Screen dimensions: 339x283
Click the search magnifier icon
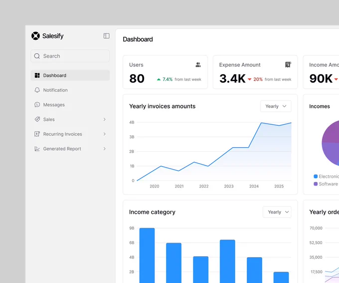coord(37,56)
